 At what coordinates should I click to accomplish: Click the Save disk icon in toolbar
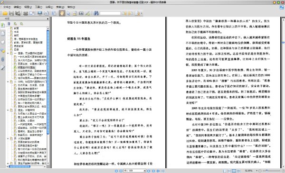(11, 13)
